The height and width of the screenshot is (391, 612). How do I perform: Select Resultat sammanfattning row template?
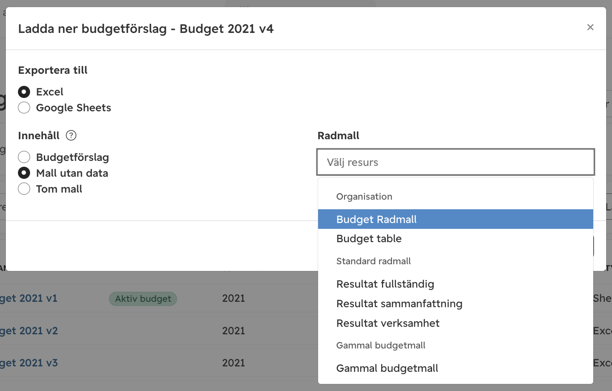point(455,303)
